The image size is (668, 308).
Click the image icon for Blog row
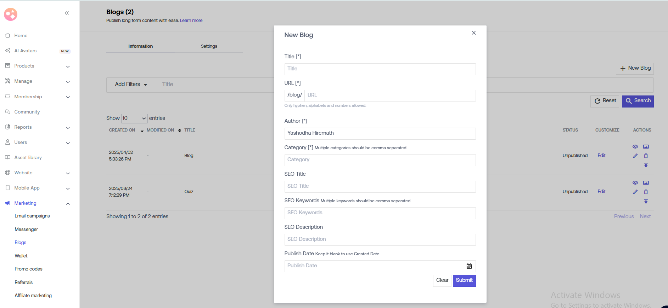coord(646,147)
